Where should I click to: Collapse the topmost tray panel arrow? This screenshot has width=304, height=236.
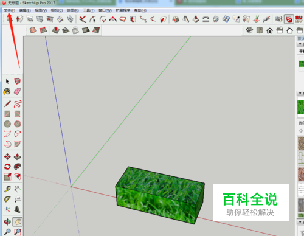click(x=300, y=44)
